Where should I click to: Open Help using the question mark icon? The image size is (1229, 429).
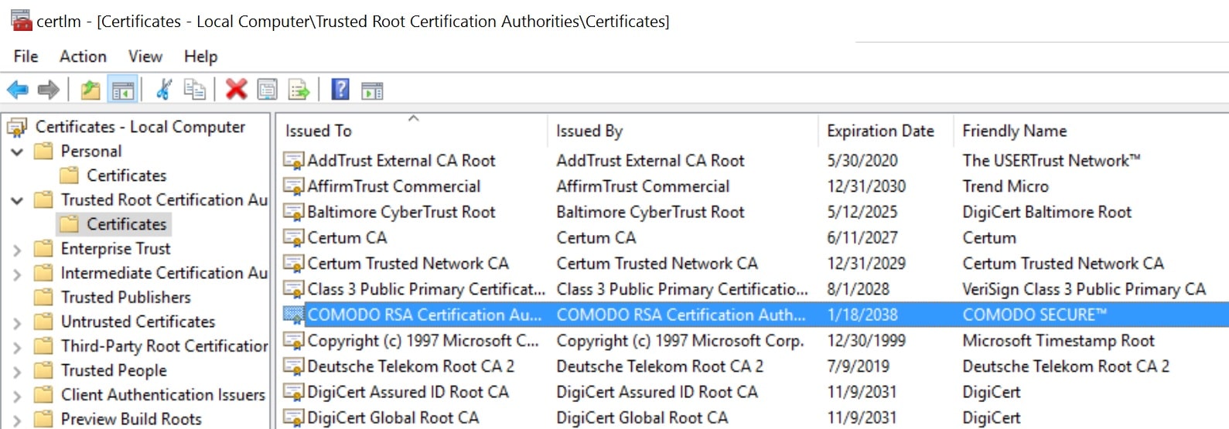pos(340,90)
